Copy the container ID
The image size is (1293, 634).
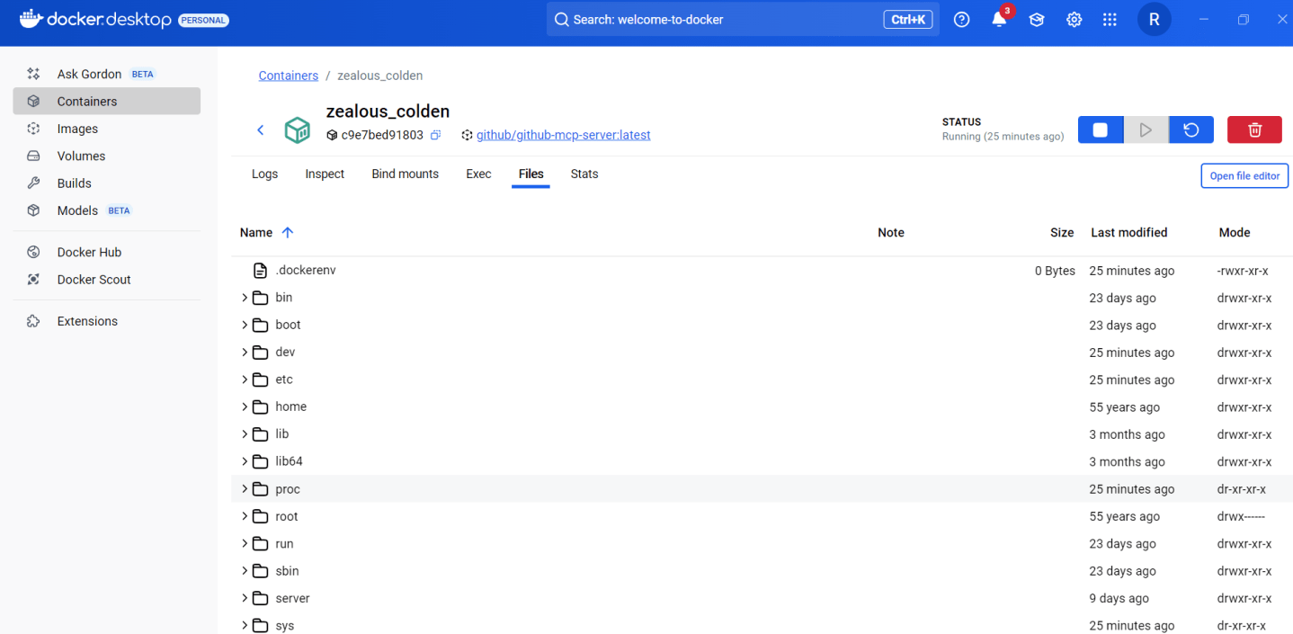(435, 134)
